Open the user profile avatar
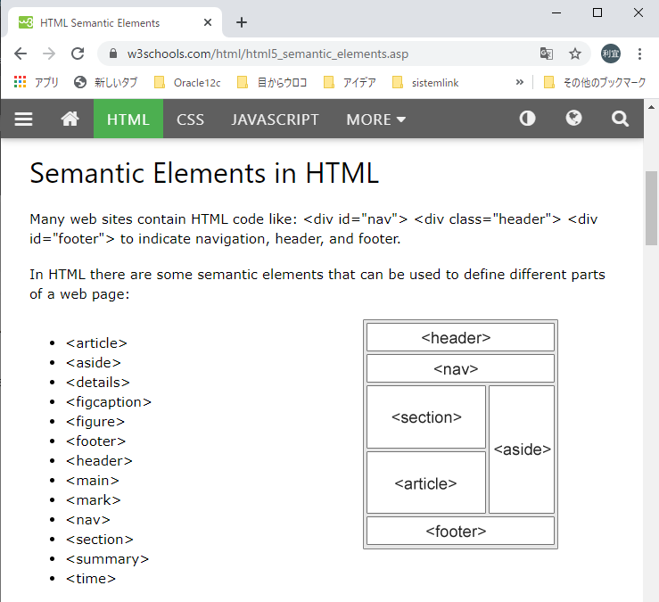659x602 pixels. (x=610, y=54)
